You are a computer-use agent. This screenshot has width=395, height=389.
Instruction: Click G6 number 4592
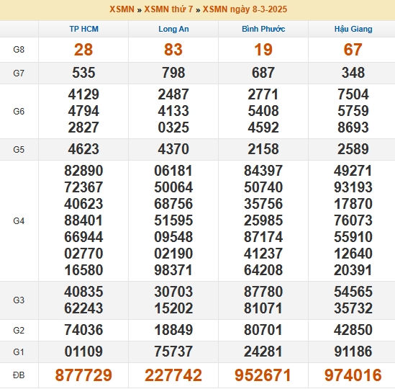pos(263,128)
